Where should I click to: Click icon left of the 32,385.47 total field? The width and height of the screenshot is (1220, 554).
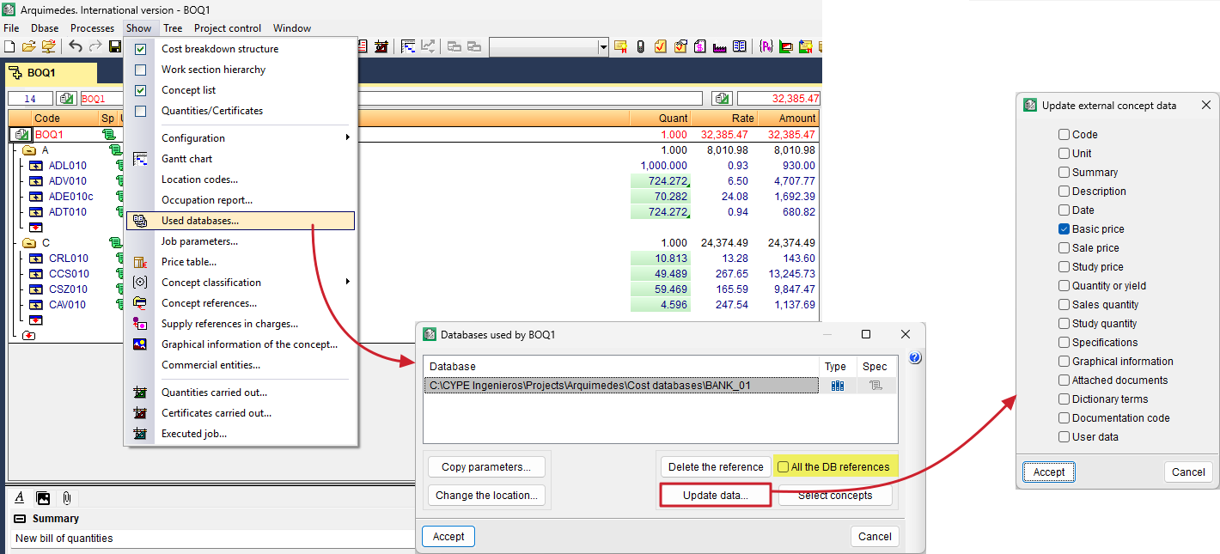723,99
